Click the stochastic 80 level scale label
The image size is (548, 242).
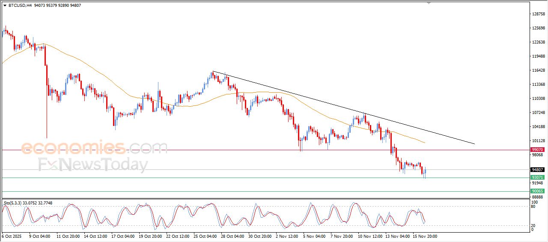[x=533, y=207]
